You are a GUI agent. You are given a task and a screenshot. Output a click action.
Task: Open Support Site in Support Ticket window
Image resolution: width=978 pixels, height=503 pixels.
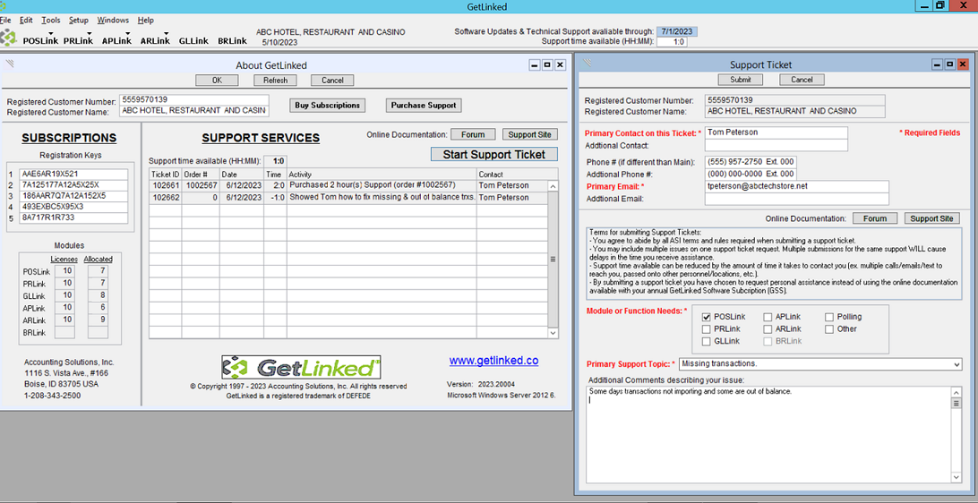click(931, 218)
